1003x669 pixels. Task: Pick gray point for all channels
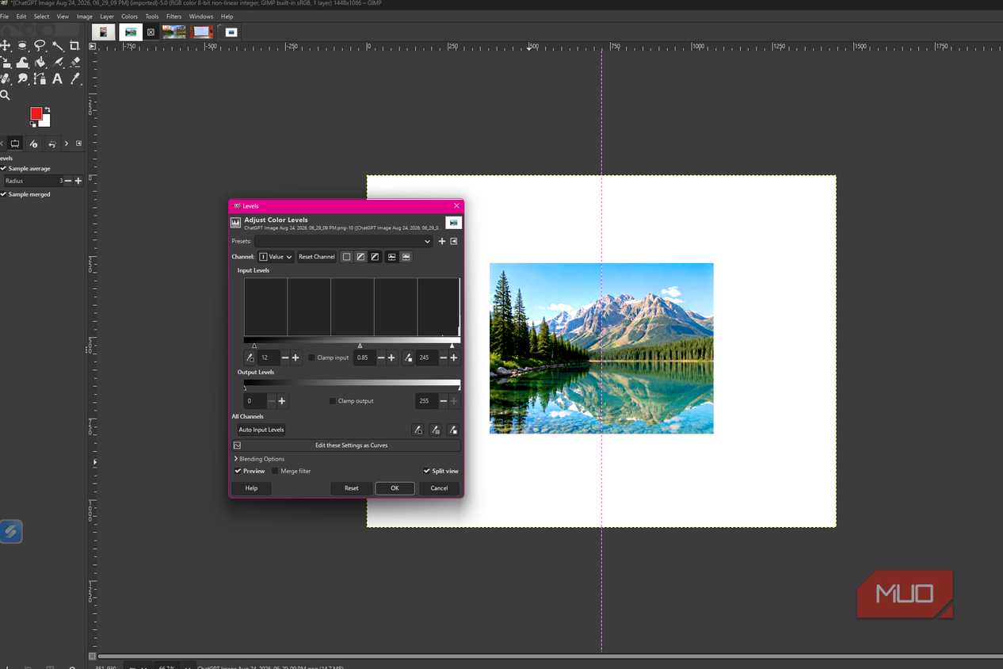tap(435, 430)
